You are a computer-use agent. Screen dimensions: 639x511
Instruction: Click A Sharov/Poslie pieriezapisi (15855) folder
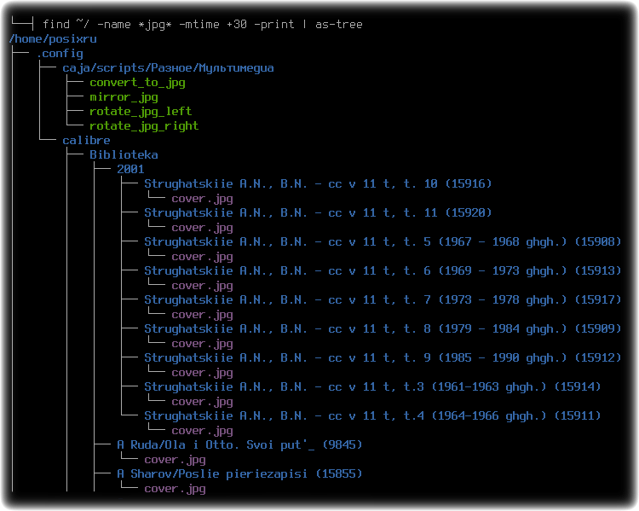pyautogui.click(x=239, y=473)
